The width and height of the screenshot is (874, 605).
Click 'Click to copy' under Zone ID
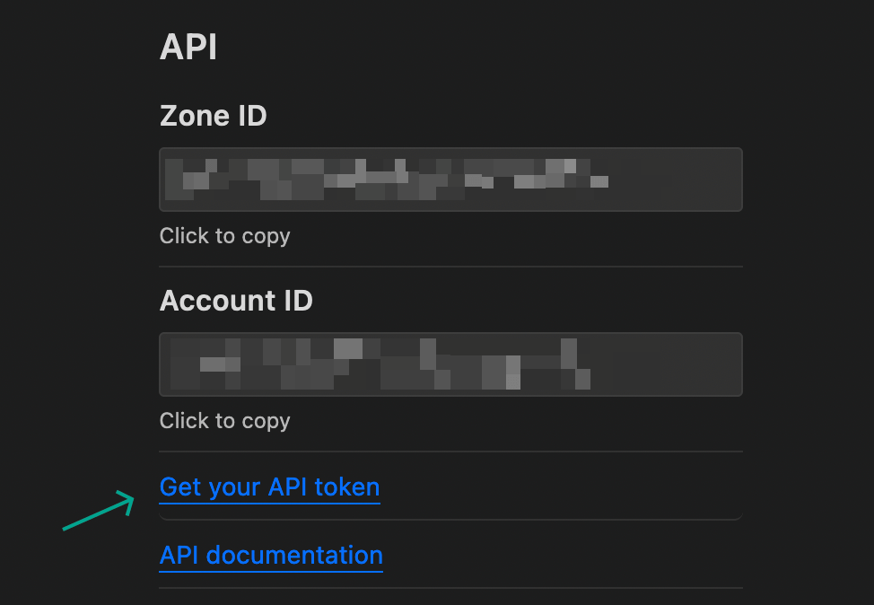[x=224, y=235]
